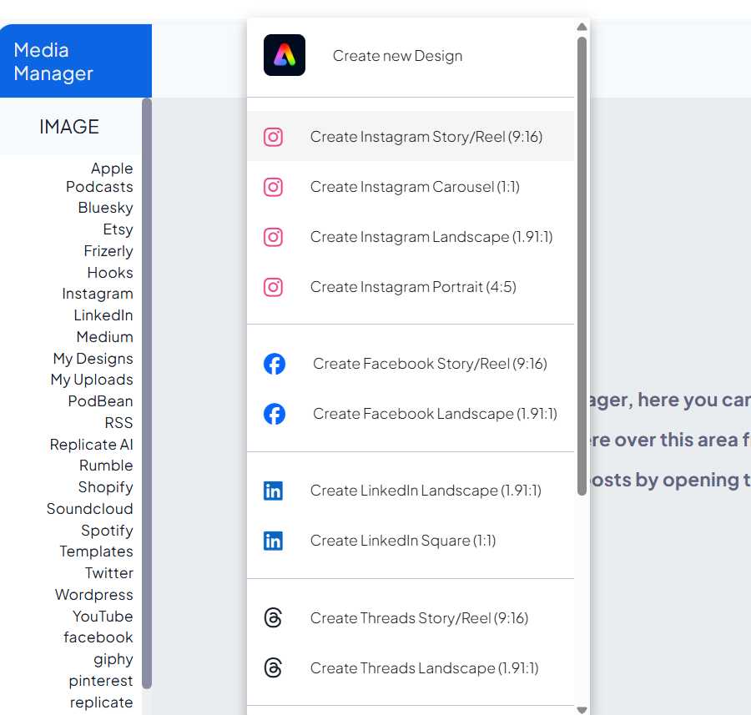Select Spotify in sidebar
This screenshot has height=715, width=751.
click(108, 531)
